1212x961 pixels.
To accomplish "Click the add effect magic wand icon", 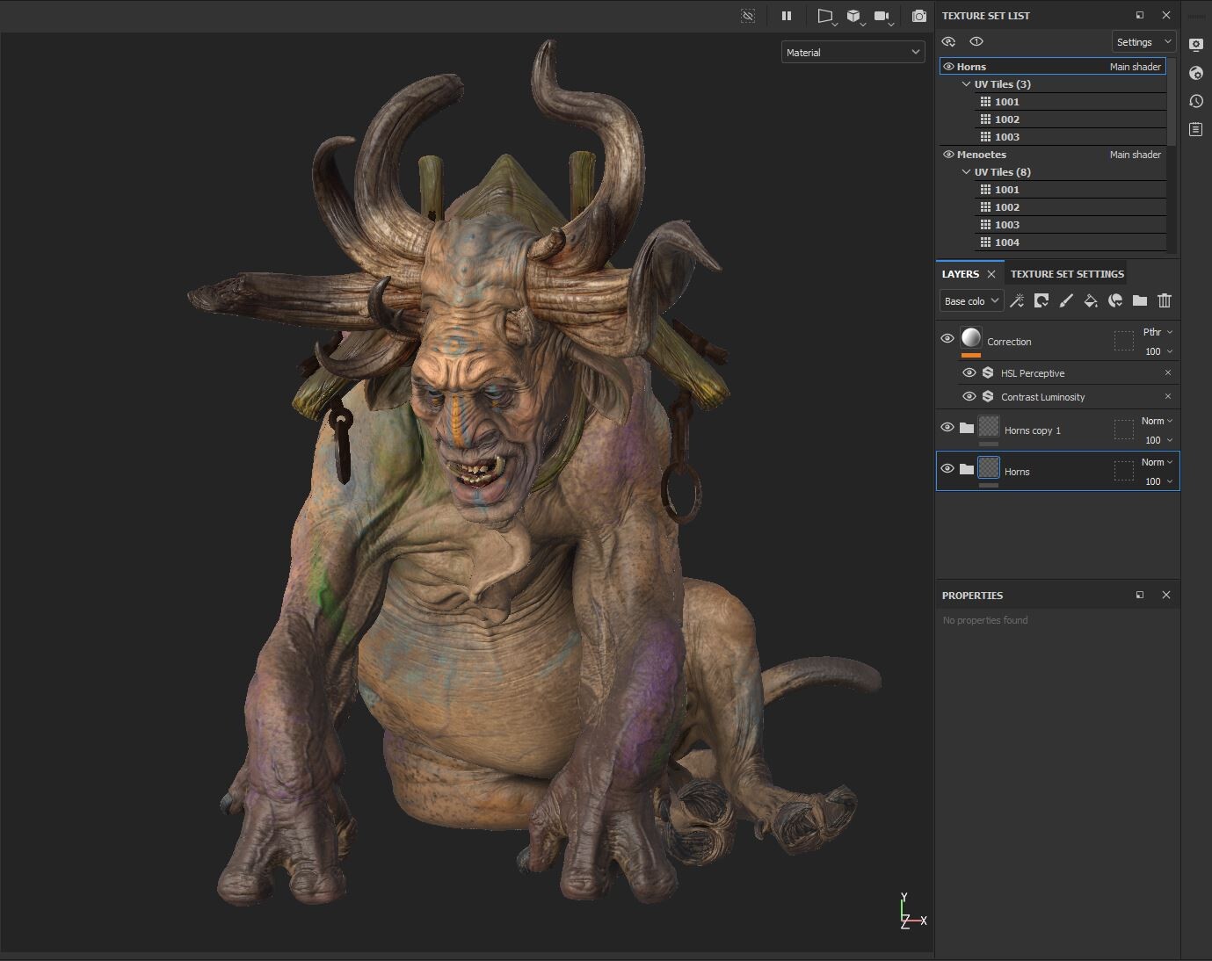I will pyautogui.click(x=1017, y=300).
